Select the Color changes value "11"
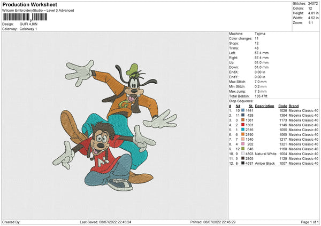 256,38
